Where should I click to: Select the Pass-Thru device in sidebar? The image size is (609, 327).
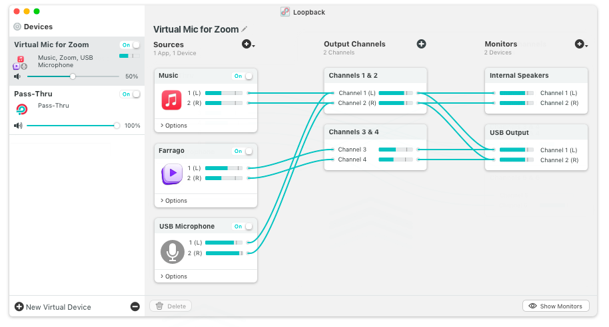pyautogui.click(x=77, y=110)
